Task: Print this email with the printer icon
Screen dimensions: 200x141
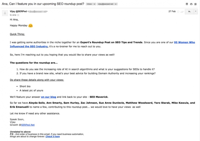Action: [191, 4]
